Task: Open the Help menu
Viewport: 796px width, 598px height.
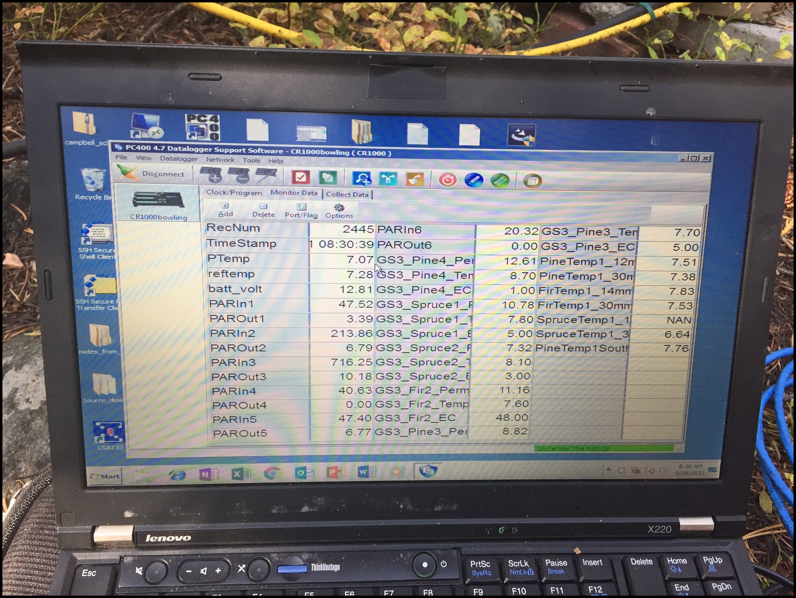Action: pos(276,161)
